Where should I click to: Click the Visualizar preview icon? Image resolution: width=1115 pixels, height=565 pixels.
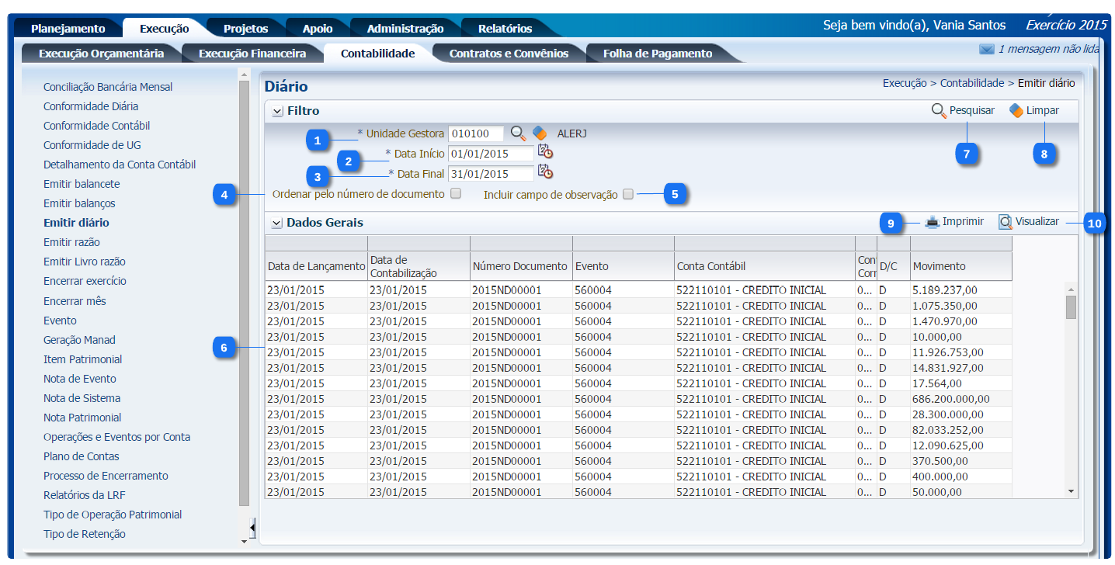point(1006,222)
